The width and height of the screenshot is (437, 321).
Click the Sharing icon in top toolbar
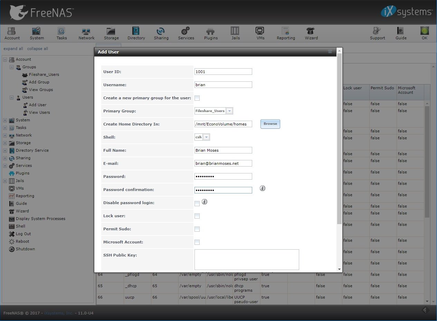pyautogui.click(x=161, y=33)
